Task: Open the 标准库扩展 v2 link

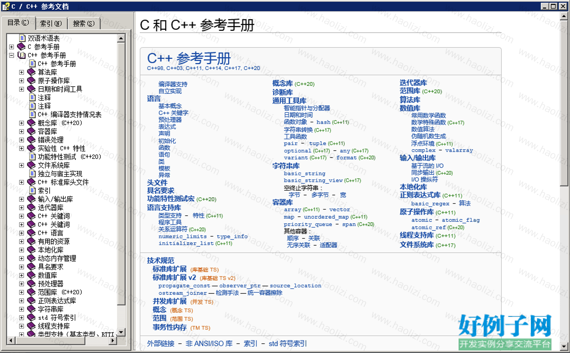Action: pyautogui.click(x=174, y=278)
